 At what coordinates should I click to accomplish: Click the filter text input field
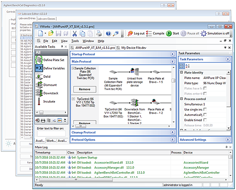click(x=51, y=134)
